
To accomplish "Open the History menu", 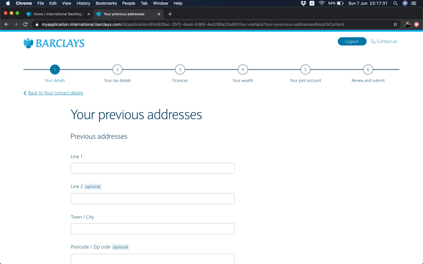I will (x=83, y=3).
